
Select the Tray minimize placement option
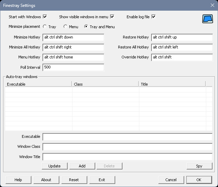pos(45,26)
